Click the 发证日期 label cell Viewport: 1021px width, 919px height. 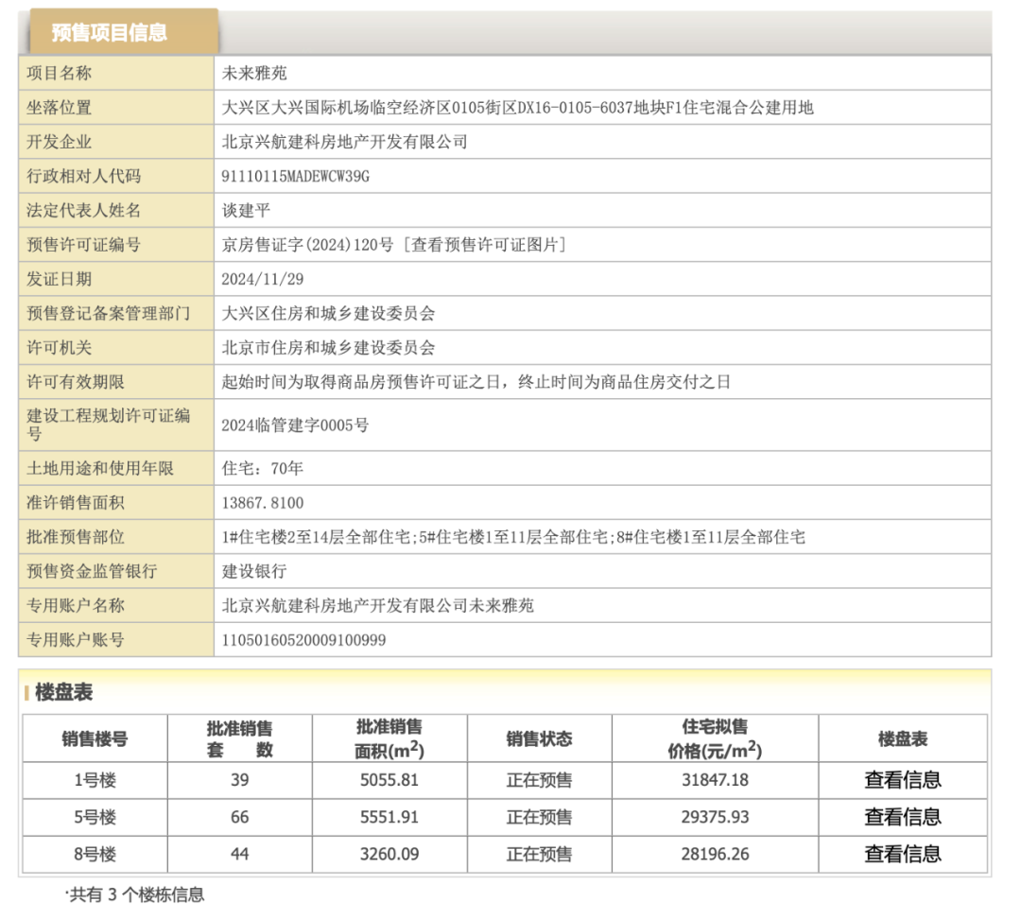tap(116, 280)
